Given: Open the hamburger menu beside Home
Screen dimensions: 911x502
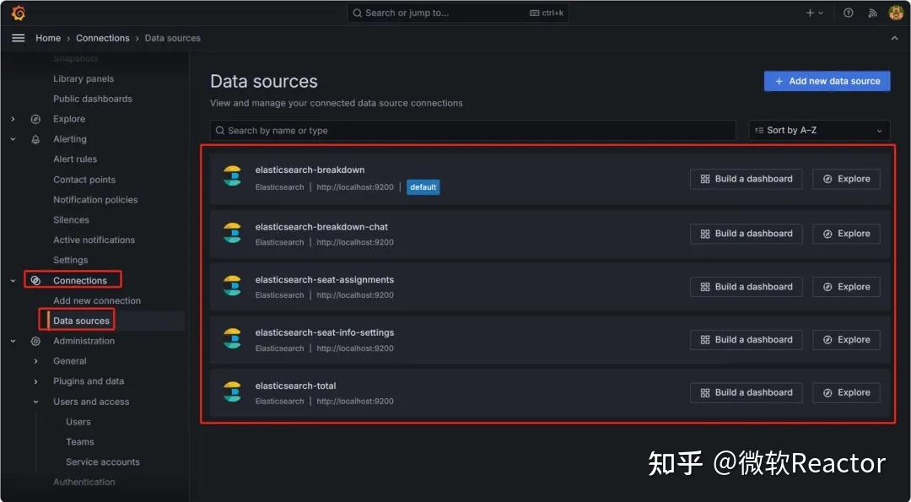Looking at the screenshot, I should point(18,37).
